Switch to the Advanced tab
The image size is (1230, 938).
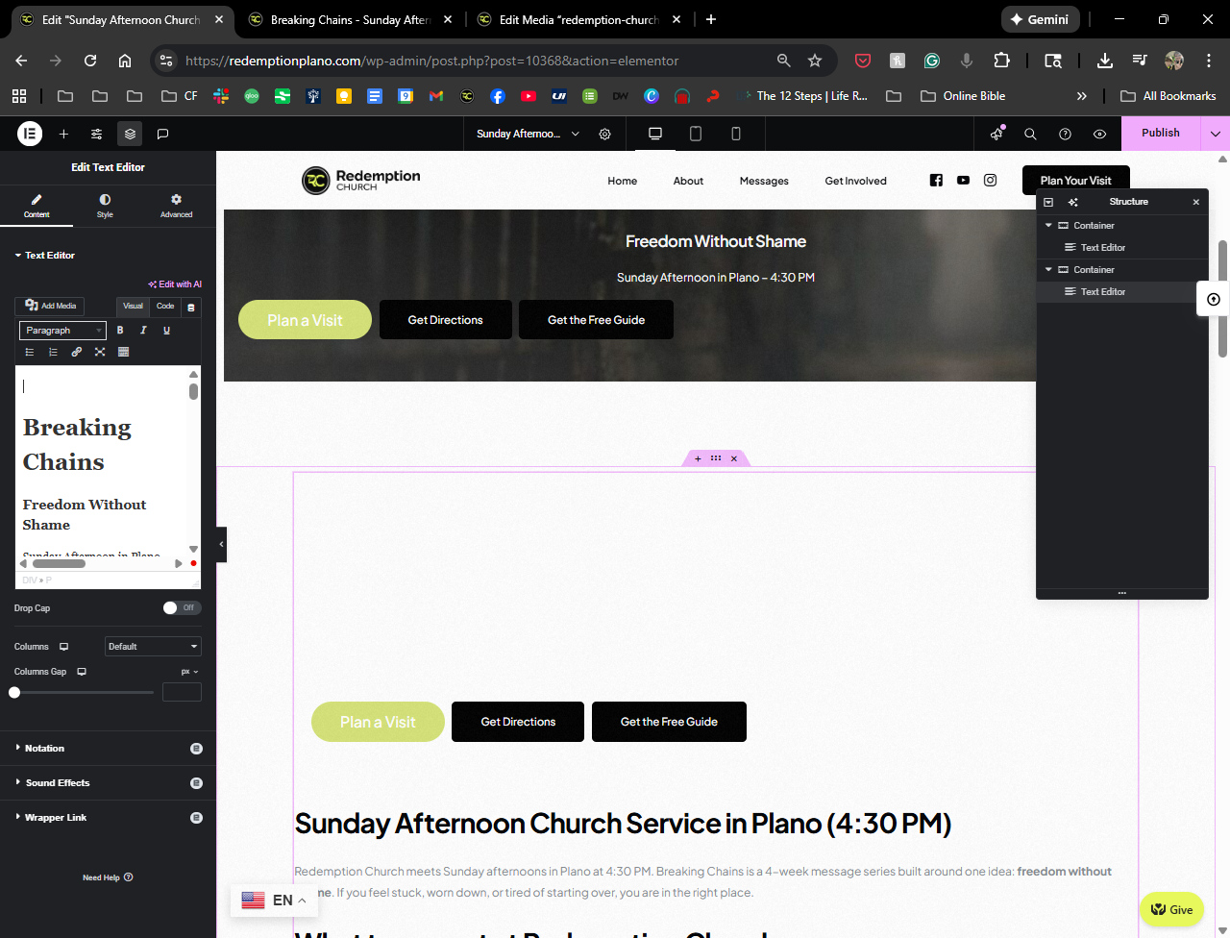[176, 206]
